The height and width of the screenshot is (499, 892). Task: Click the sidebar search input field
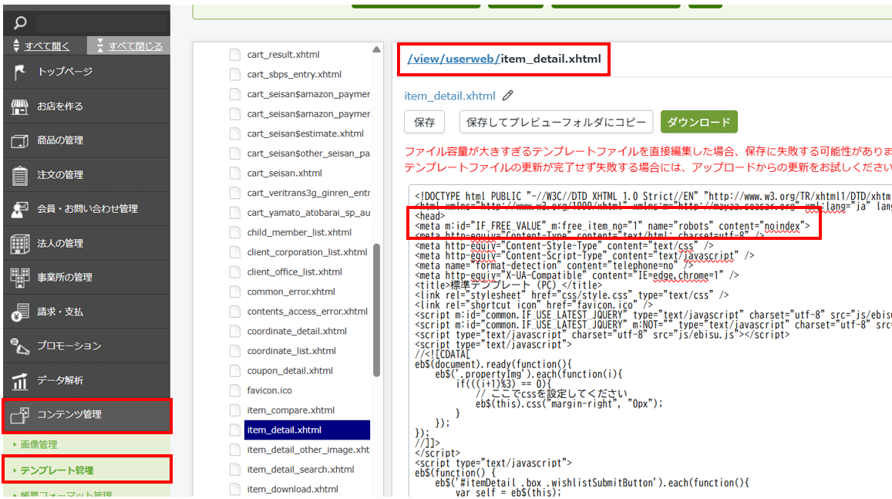[101, 23]
